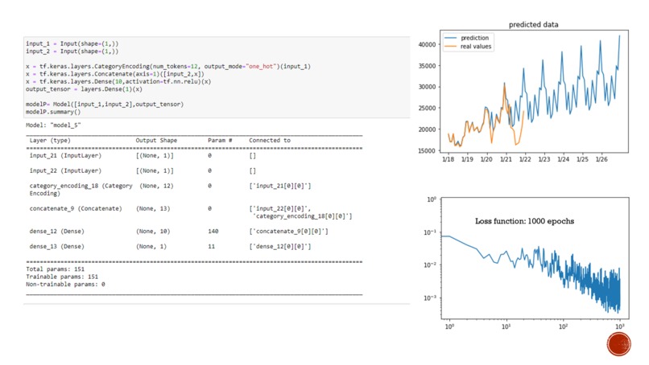Click the "Output Shape" column header
Viewport: 649px width, 365px height.
click(x=156, y=141)
